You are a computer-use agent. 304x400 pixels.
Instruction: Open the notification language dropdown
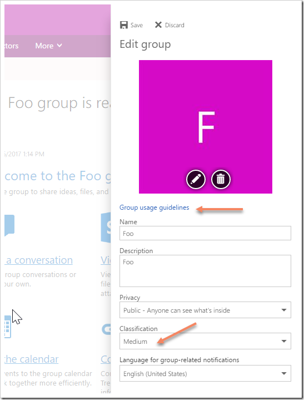(205, 373)
